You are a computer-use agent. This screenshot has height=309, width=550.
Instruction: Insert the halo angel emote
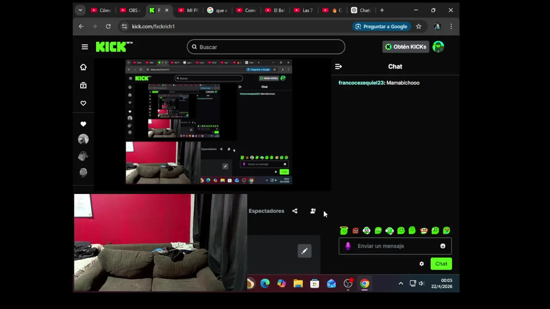344,230
